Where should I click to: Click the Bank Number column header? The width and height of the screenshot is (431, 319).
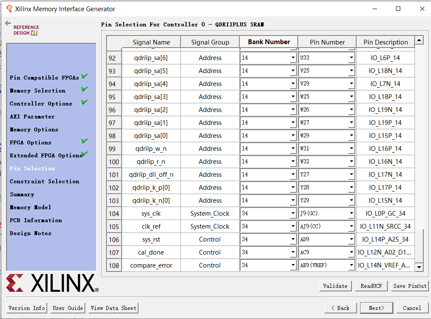[x=269, y=42]
